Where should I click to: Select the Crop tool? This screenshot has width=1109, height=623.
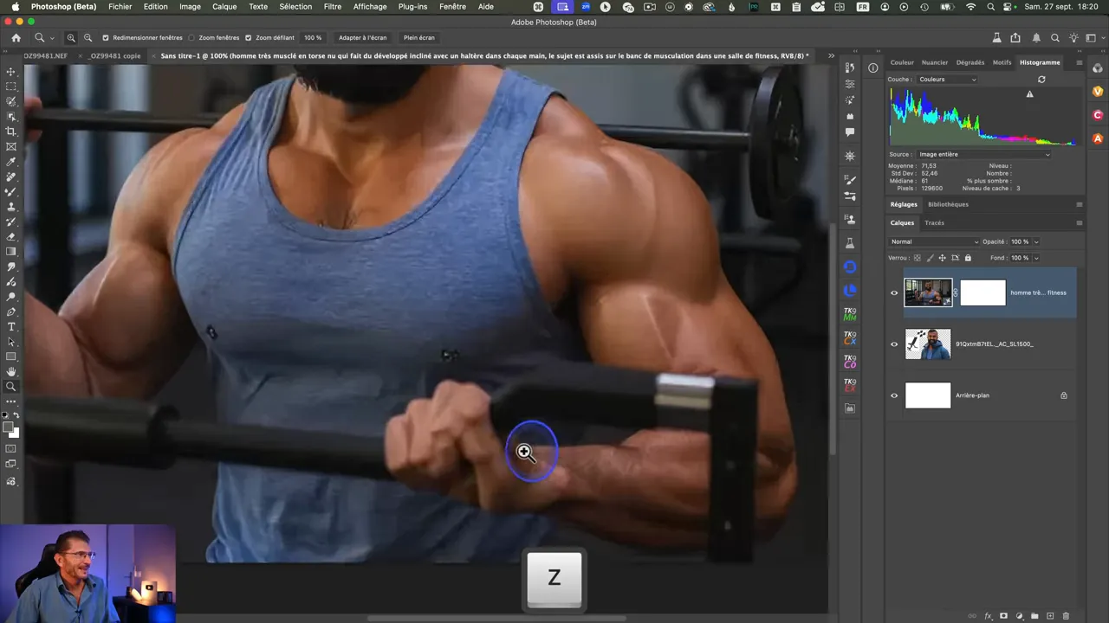pos(11,132)
